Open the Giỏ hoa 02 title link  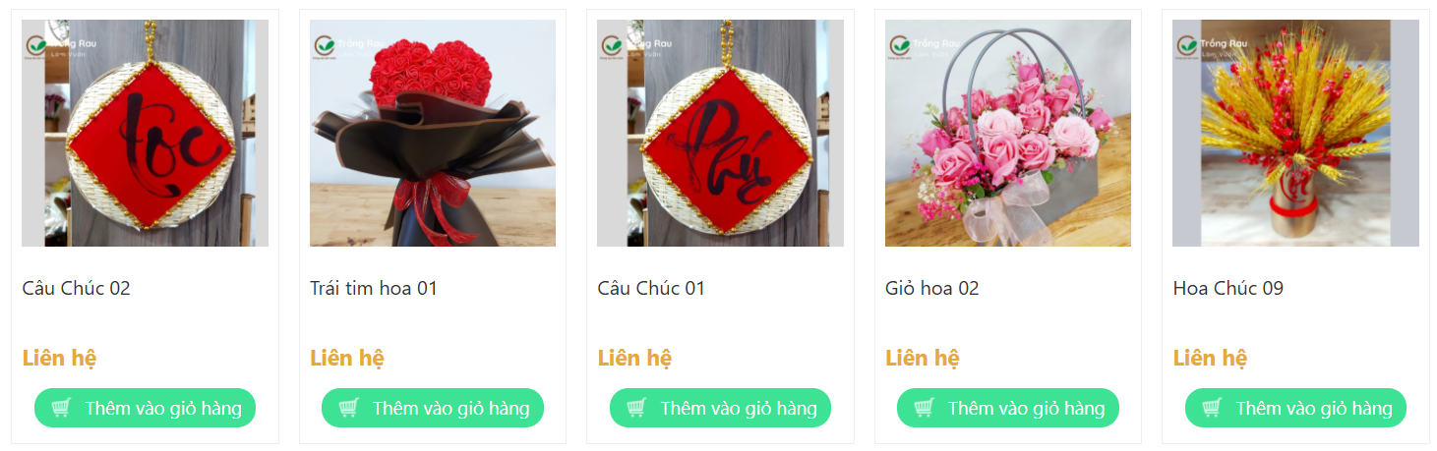(x=932, y=288)
